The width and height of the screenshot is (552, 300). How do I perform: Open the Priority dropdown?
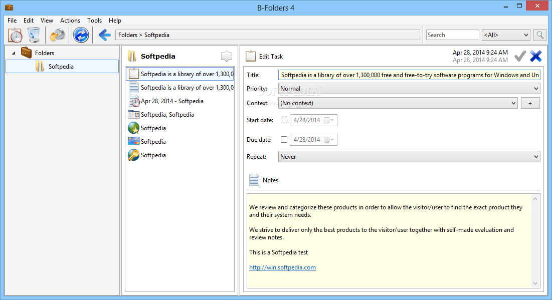[x=409, y=89]
